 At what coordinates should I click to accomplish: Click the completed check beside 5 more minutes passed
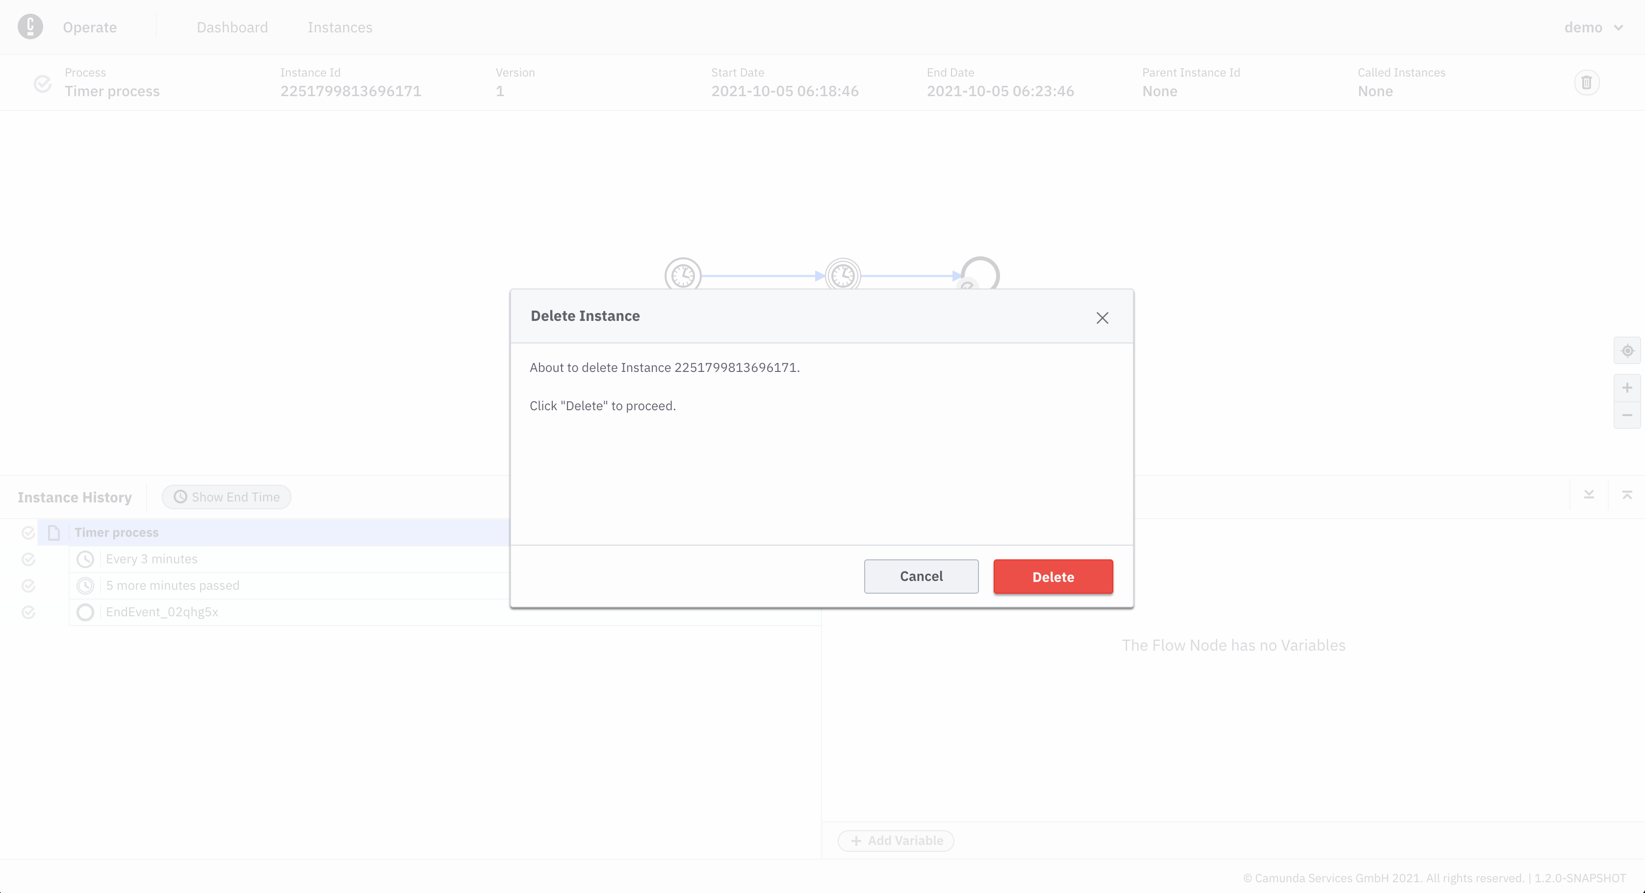[x=28, y=586]
